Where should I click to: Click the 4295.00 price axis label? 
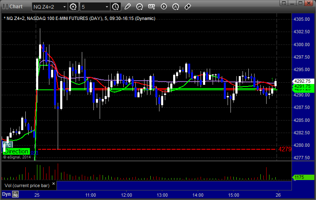302,69
